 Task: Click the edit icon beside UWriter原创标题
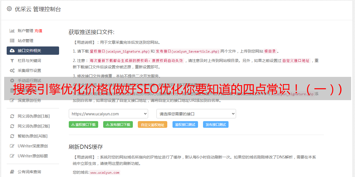12,156
